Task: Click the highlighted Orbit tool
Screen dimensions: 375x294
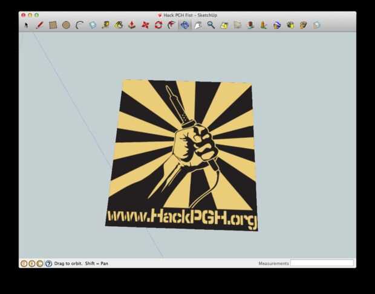Action: (184, 25)
